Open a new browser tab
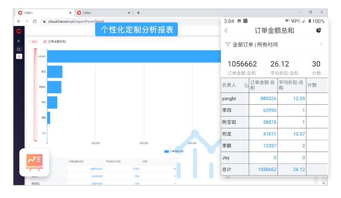341x198 pixels. [x=138, y=13]
